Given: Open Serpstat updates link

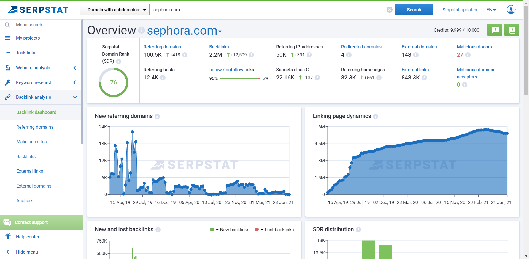Looking at the screenshot, I should [x=460, y=10].
